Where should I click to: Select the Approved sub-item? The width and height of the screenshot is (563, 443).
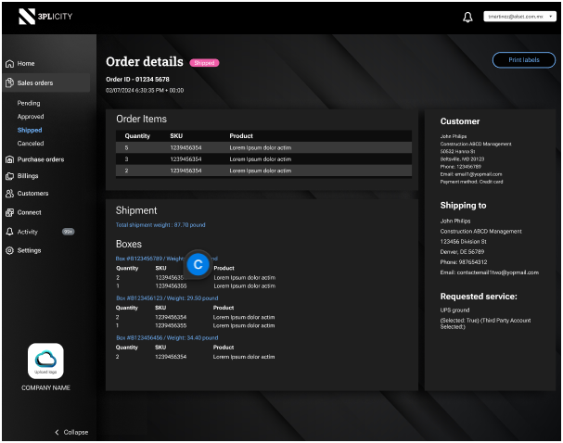pos(31,117)
